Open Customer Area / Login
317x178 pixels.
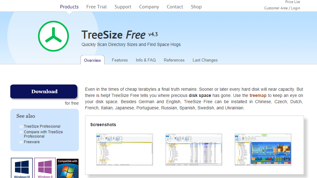point(282,8)
